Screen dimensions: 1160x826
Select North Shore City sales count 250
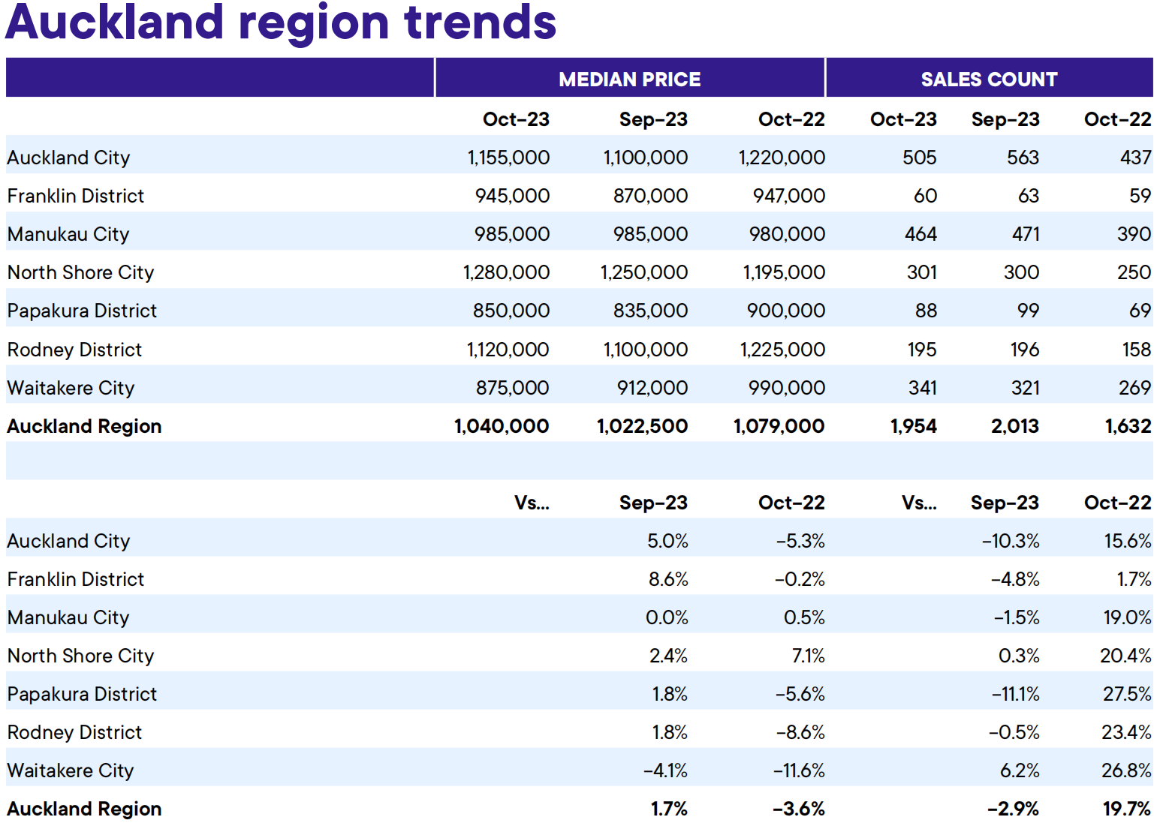pyautogui.click(x=1134, y=272)
